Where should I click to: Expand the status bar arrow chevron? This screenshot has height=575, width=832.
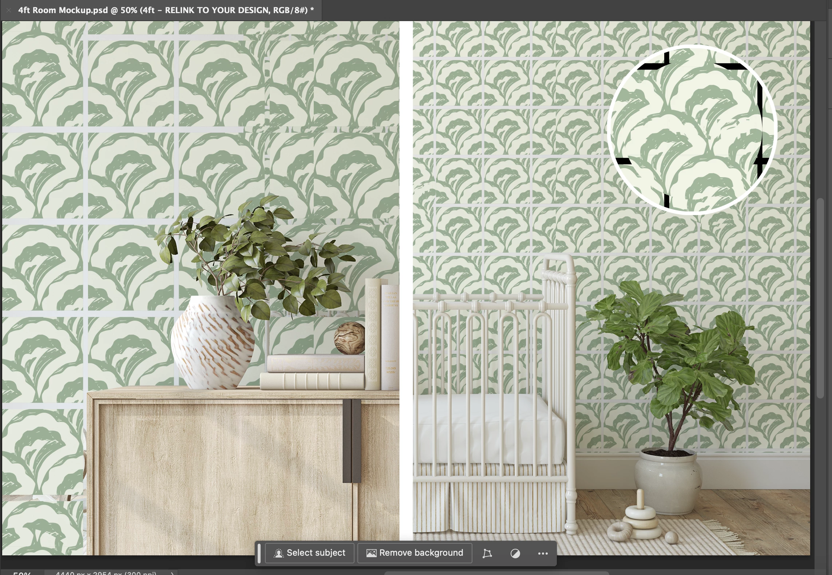pyautogui.click(x=173, y=573)
